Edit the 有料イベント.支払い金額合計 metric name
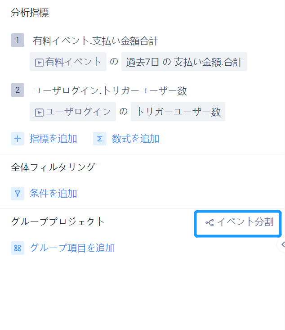The width and height of the screenshot is (285, 330). coord(95,41)
